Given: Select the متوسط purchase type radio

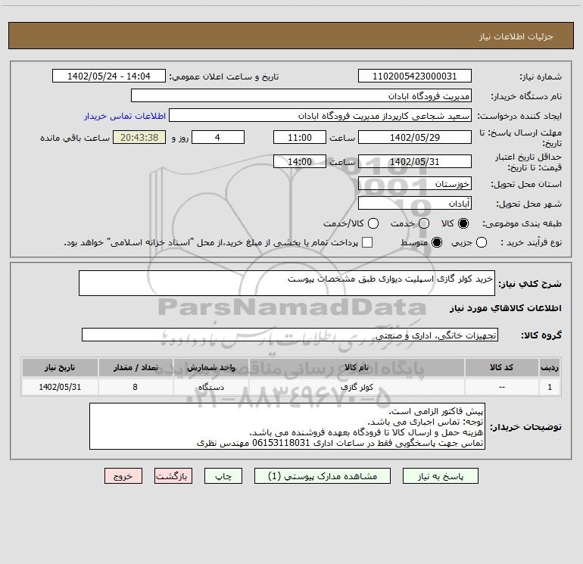Looking at the screenshot, I should 437,242.
